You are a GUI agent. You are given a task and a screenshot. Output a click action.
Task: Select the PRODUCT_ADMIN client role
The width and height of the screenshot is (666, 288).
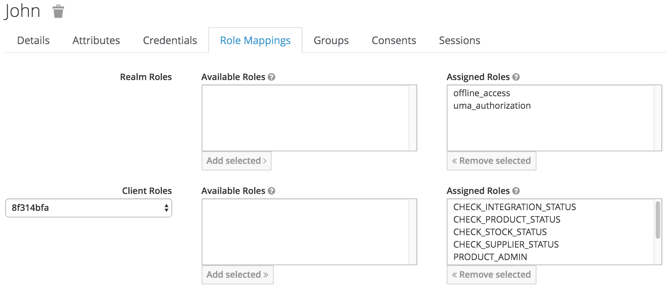(490, 257)
